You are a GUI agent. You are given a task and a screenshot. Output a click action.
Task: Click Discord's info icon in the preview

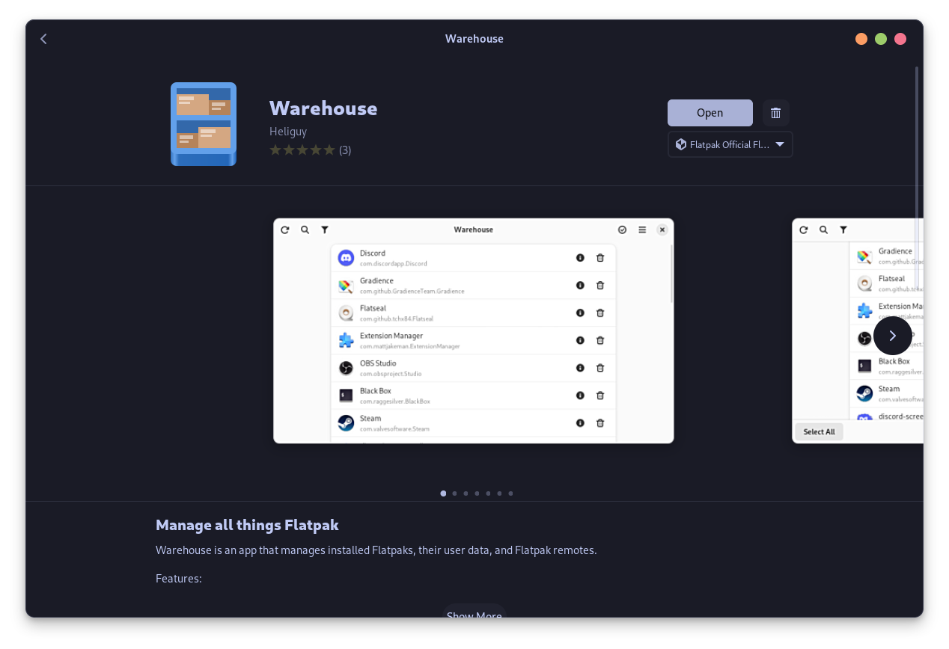(580, 257)
